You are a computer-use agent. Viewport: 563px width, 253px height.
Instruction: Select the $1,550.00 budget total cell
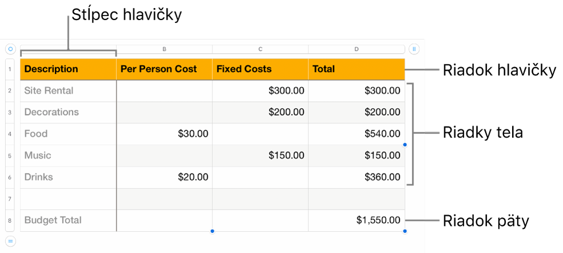coord(356,220)
